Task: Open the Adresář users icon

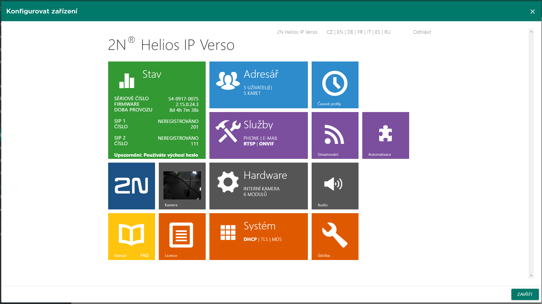Action: coord(228,81)
